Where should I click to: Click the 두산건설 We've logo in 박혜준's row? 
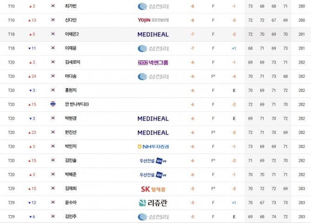[x=153, y=175]
